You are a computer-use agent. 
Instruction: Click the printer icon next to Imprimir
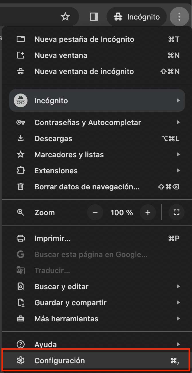tap(21, 238)
